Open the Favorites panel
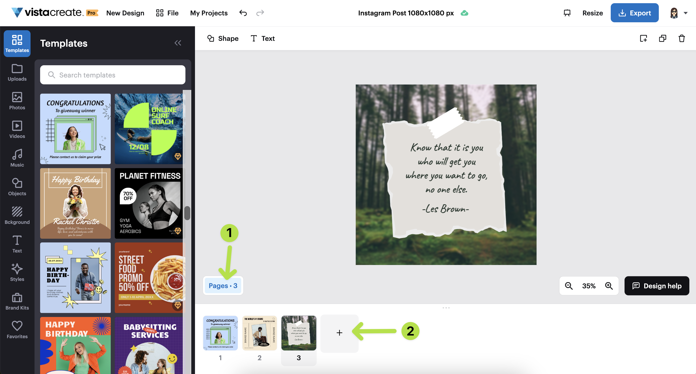The width and height of the screenshot is (696, 374). click(x=17, y=330)
